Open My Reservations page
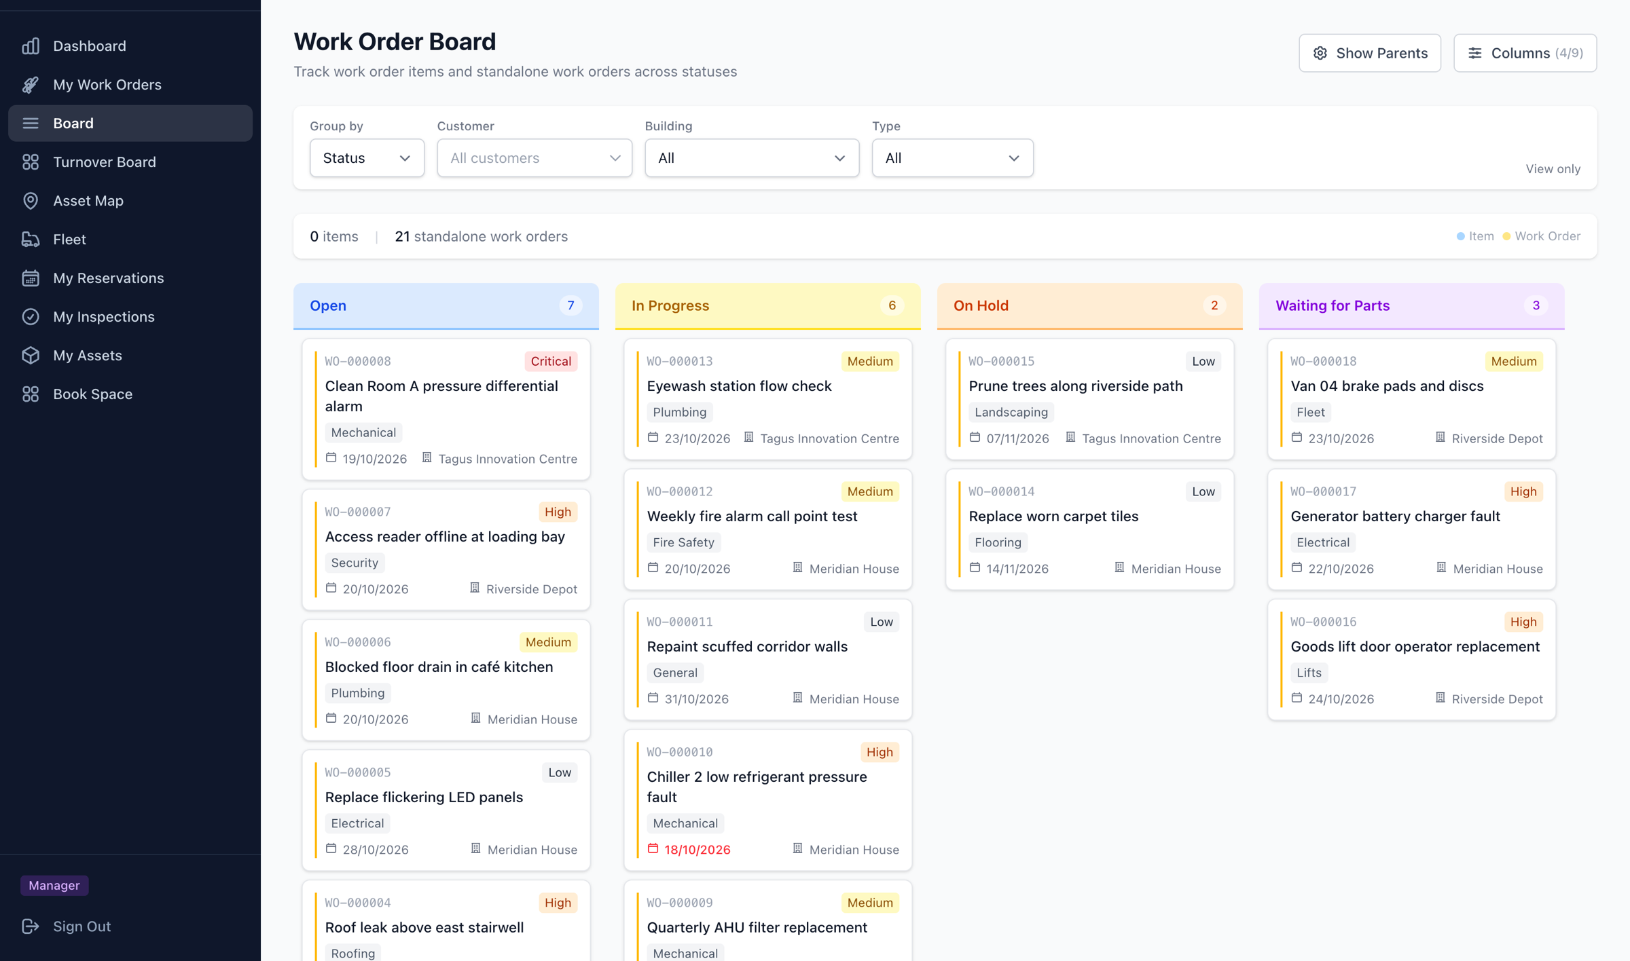Screen dimensions: 1630x961 (x=130, y=278)
